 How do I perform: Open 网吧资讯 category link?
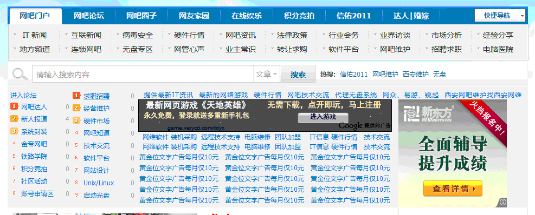pyautogui.click(x=241, y=35)
